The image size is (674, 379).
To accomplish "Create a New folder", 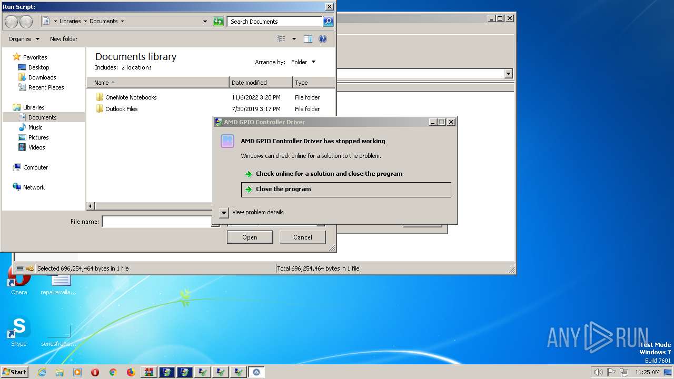I will [x=64, y=39].
